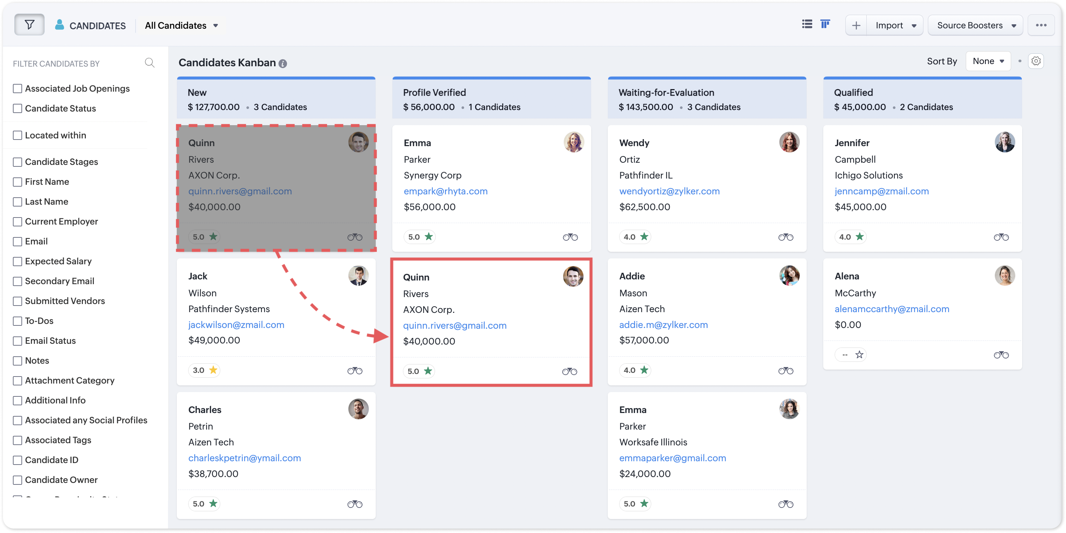Expand the Source Boosters dropdown
The image size is (1066, 533).
point(975,26)
